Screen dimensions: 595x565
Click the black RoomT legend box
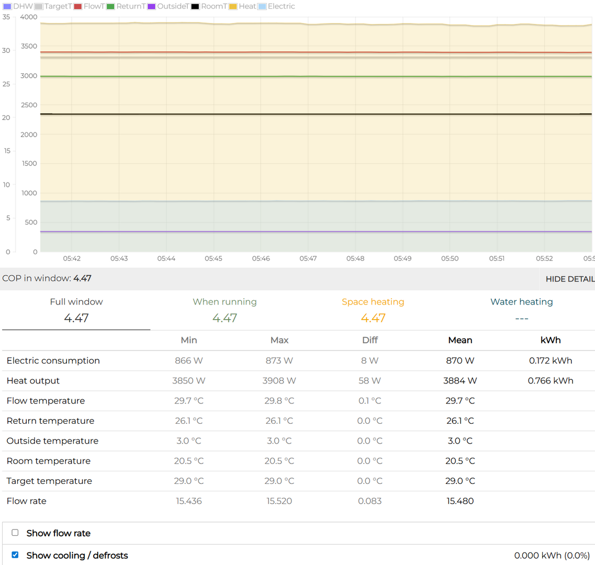tap(195, 7)
